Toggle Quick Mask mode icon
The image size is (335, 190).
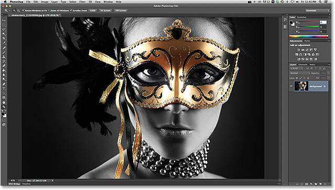click(4, 120)
